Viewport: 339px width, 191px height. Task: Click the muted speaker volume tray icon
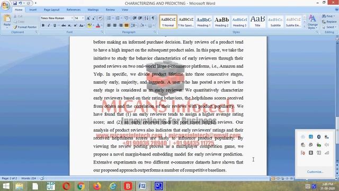coord(327,145)
